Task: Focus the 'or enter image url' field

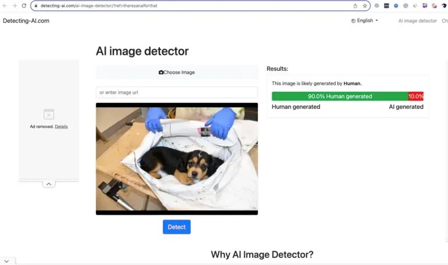Action: (x=177, y=92)
